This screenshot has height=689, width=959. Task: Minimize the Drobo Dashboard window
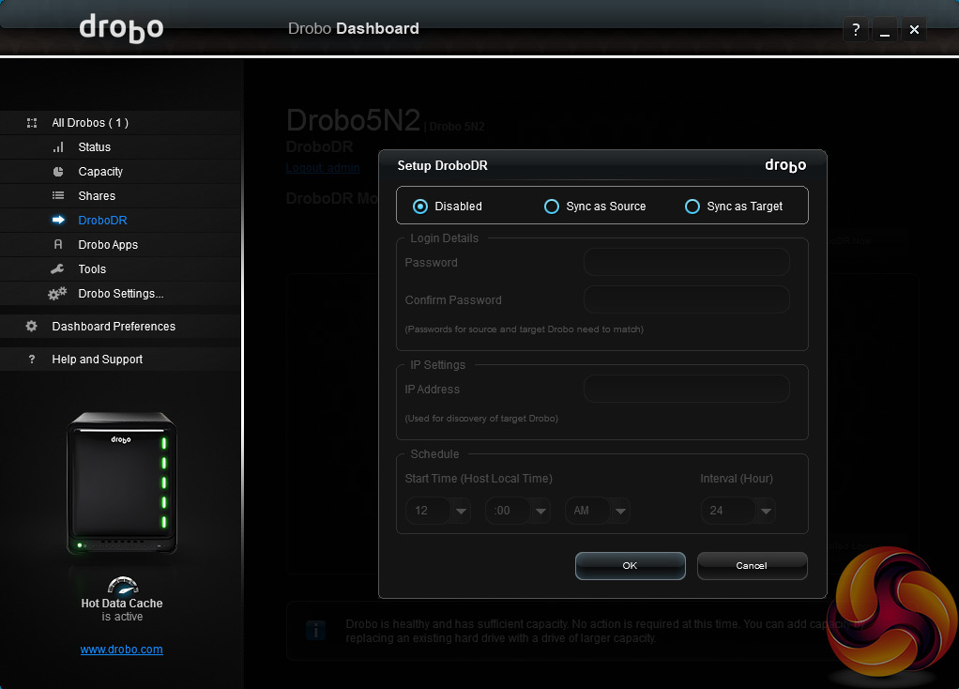point(884,29)
